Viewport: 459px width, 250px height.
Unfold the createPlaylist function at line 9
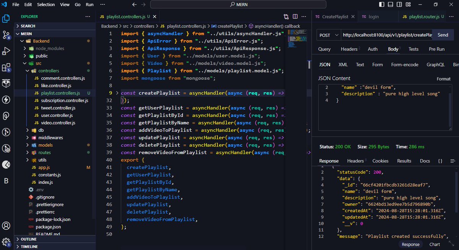pos(117,93)
